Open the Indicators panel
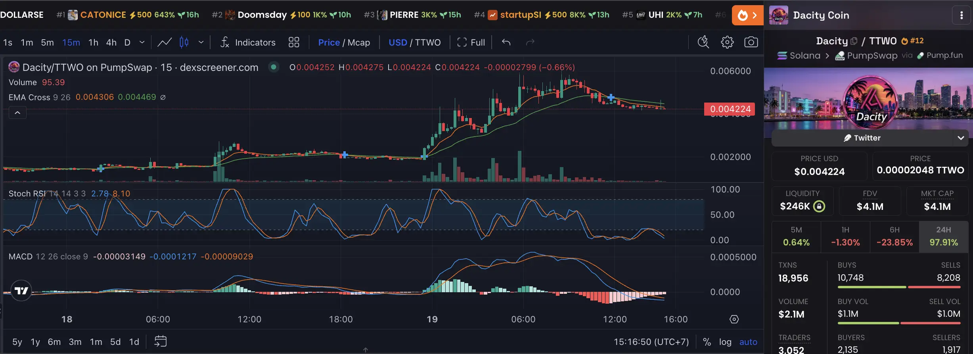 pyautogui.click(x=248, y=42)
